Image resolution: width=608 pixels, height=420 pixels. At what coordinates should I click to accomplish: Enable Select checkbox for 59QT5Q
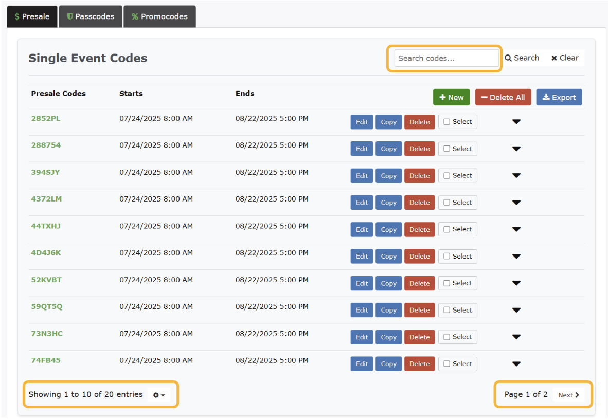pos(446,310)
